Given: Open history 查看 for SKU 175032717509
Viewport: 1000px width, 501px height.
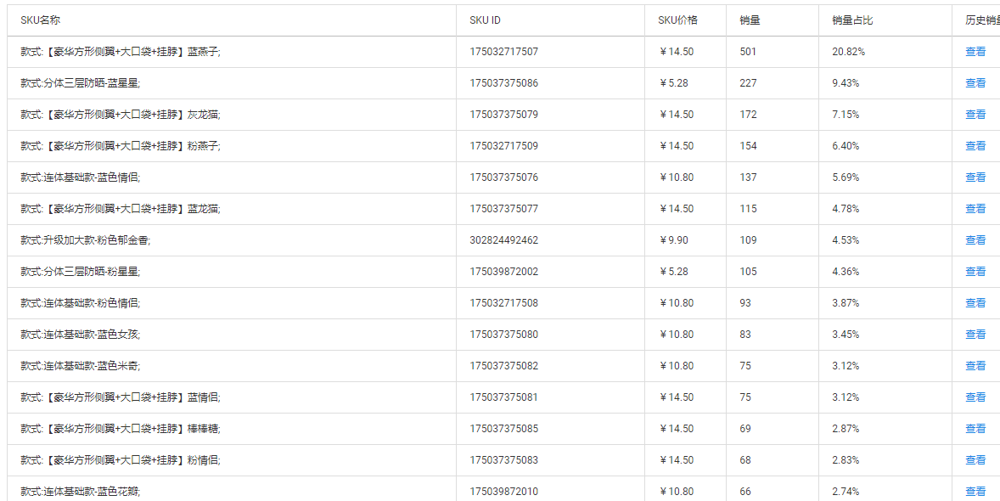Looking at the screenshot, I should coord(975,146).
